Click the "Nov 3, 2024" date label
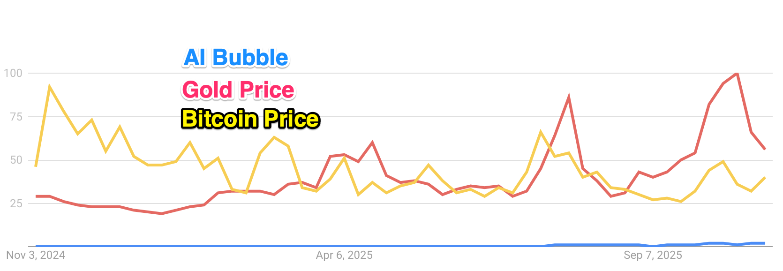 click(x=36, y=256)
